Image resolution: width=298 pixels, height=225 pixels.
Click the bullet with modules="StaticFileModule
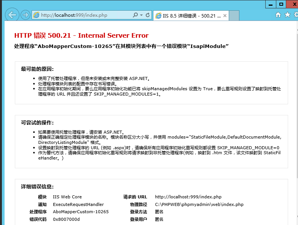[159, 140]
